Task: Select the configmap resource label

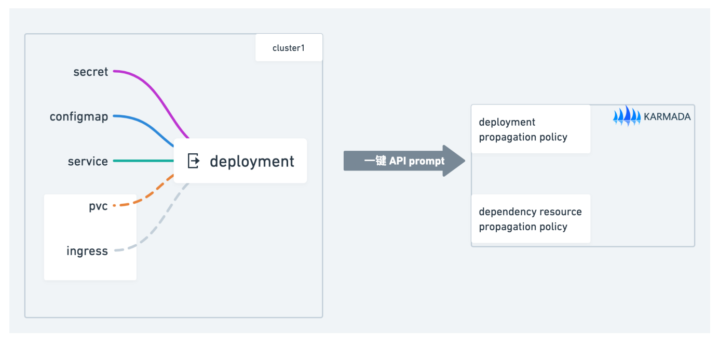Action: pyautogui.click(x=79, y=116)
